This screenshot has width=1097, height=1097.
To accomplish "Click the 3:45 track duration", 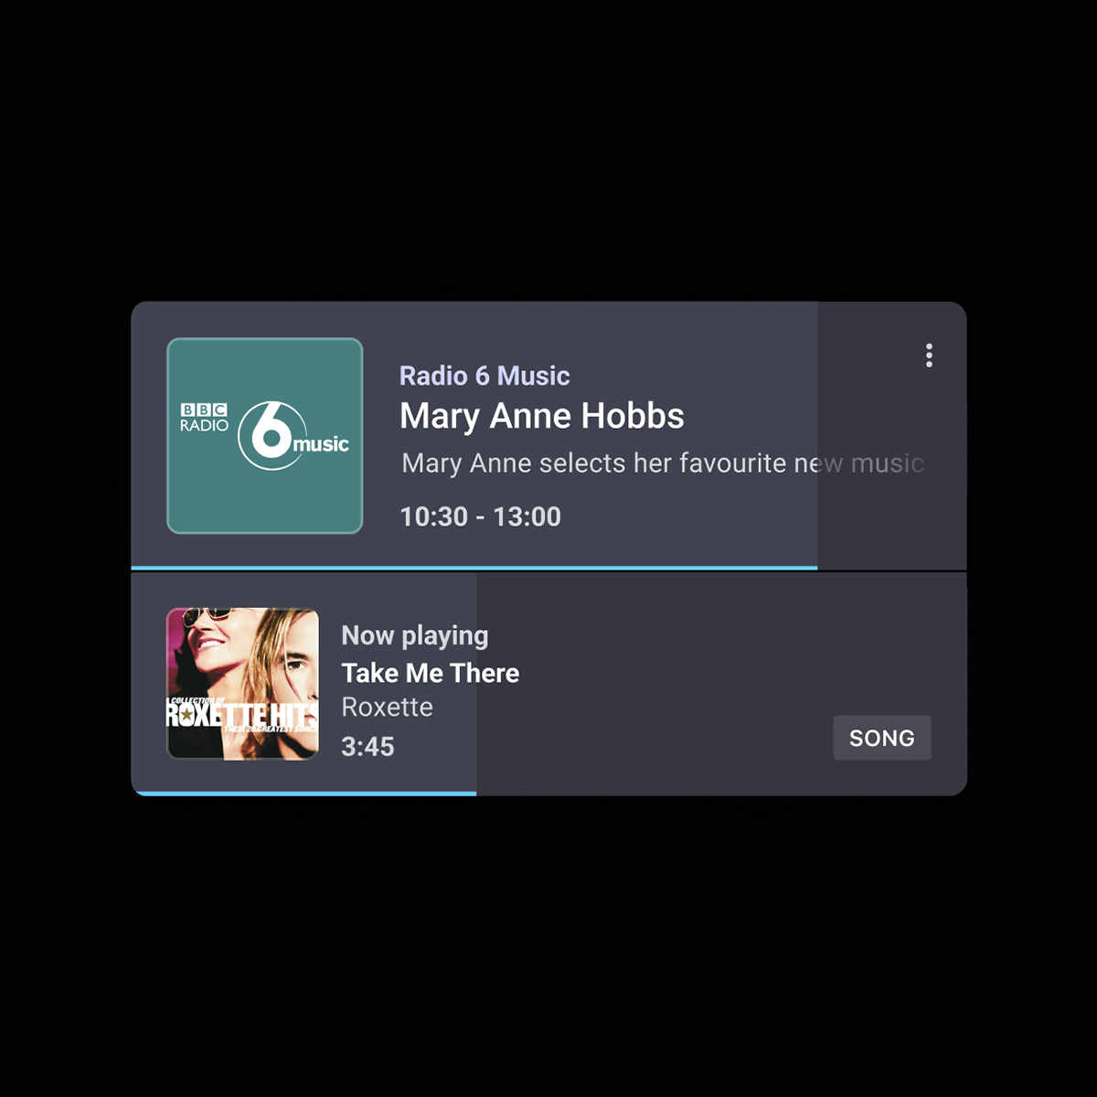I will (x=367, y=747).
